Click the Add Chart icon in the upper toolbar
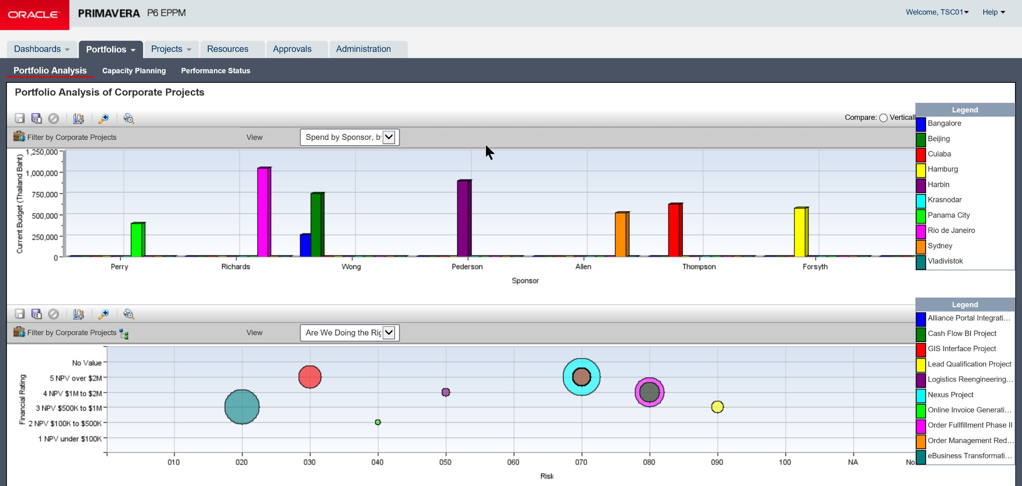The width and height of the screenshot is (1022, 486). click(79, 118)
